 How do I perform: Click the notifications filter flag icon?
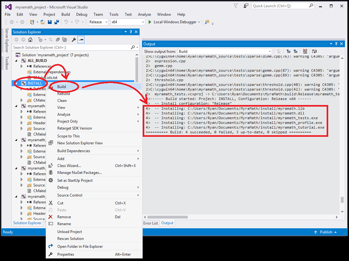[236, 6]
